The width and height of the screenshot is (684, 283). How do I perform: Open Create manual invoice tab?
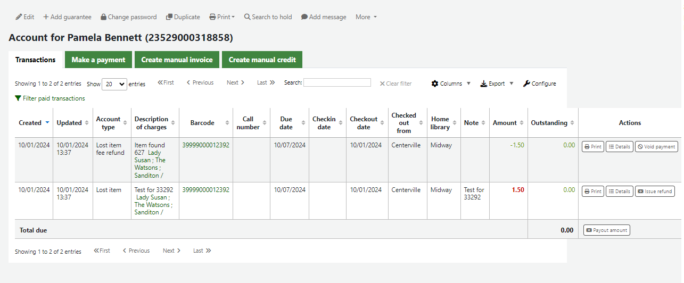[x=177, y=60]
